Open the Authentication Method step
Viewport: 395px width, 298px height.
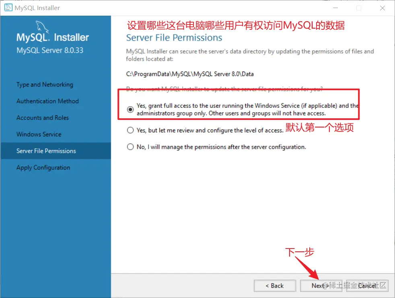[47, 101]
